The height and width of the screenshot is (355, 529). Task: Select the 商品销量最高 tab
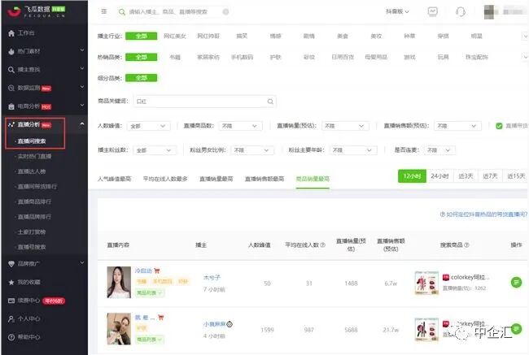313,179
